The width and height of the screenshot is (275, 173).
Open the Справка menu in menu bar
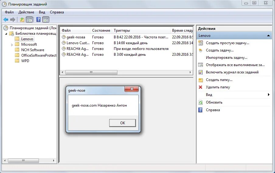coord(57,12)
